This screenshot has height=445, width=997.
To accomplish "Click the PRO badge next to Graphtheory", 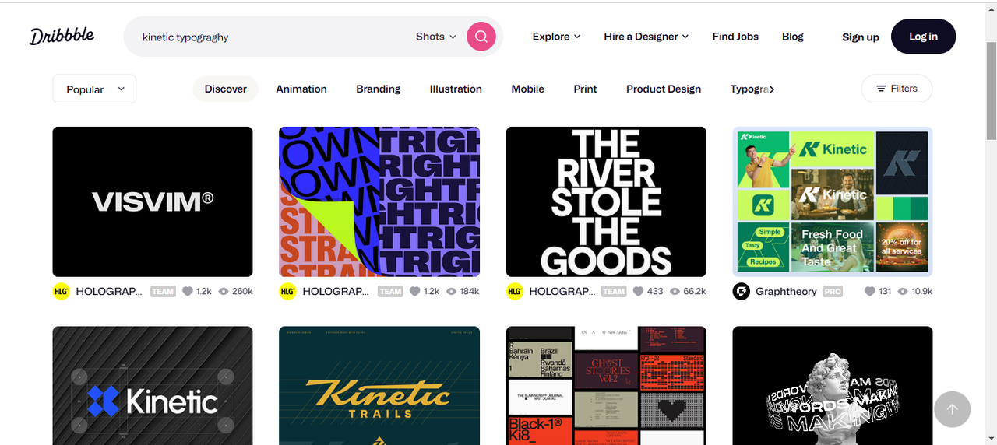I will pyautogui.click(x=833, y=291).
